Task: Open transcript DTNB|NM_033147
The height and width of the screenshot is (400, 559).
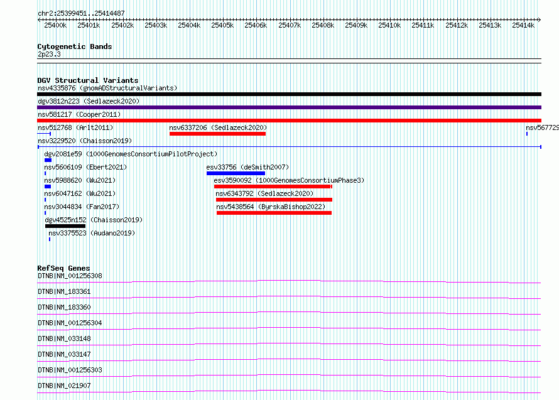Action: click(x=64, y=354)
